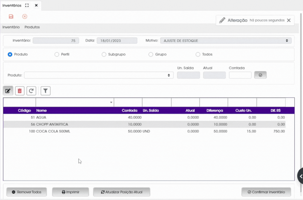
Task: Click the red cancel circle icon
Action: [x=24, y=16]
